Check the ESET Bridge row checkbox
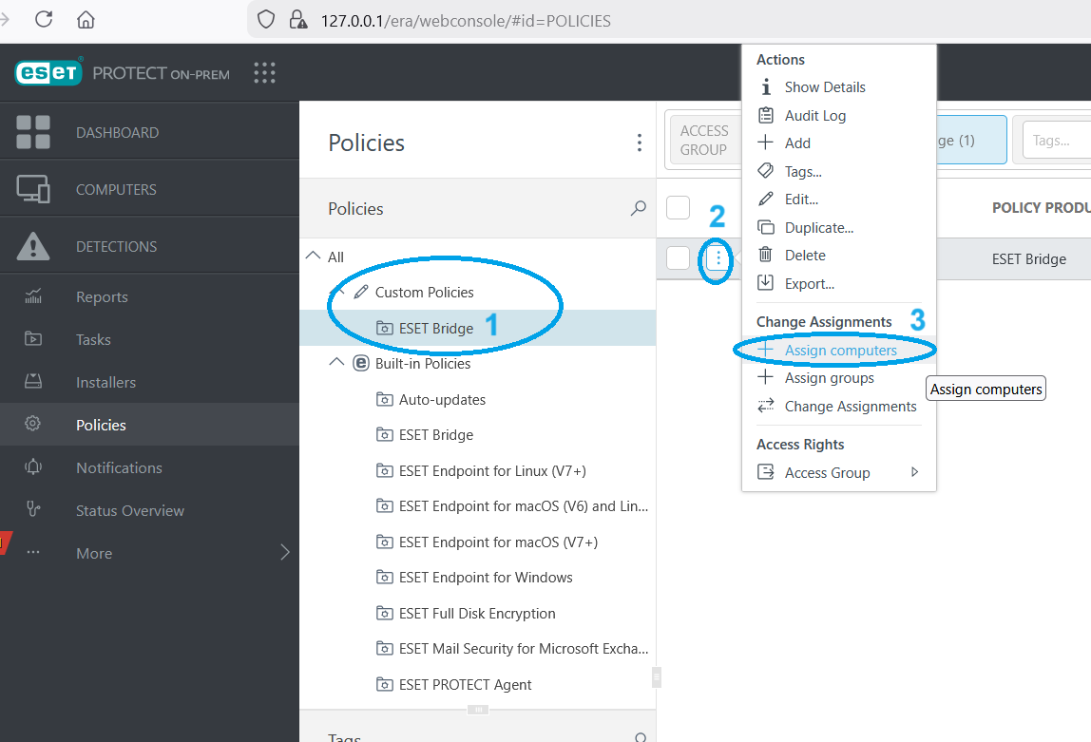Screen dimensions: 1091x742 678,257
